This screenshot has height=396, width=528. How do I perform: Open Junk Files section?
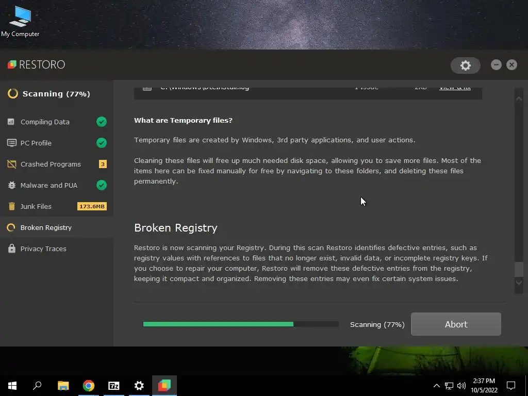click(57, 206)
